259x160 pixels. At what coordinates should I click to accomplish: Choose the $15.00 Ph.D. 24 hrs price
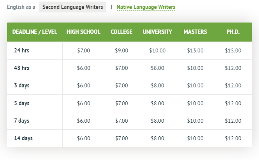pyautogui.click(x=233, y=50)
